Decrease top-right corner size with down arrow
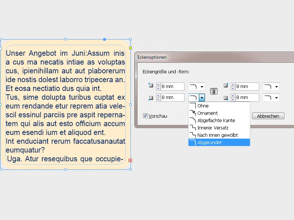 (x=233, y=88)
